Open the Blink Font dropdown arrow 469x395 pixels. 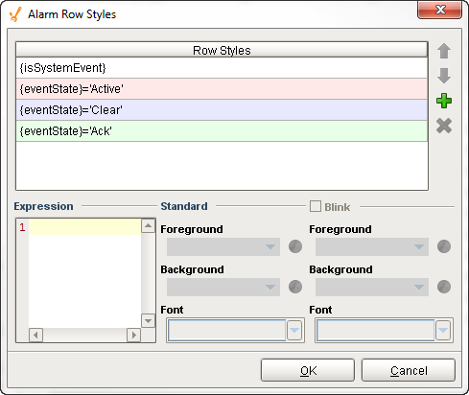[443, 330]
